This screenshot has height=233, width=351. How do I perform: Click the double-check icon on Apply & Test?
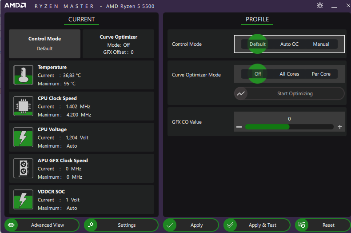pos(230,225)
